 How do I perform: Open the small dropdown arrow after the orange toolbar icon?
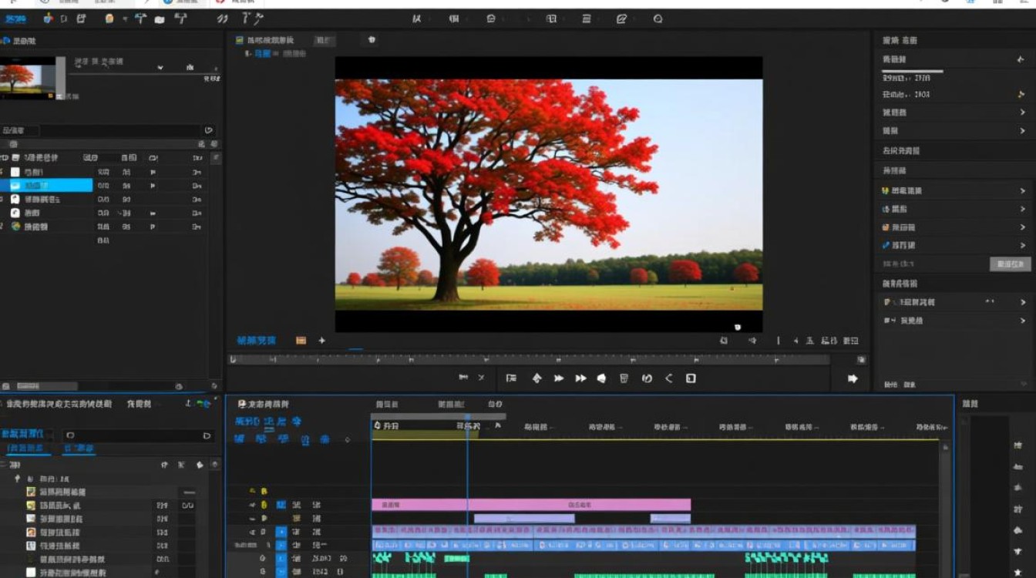click(125, 19)
